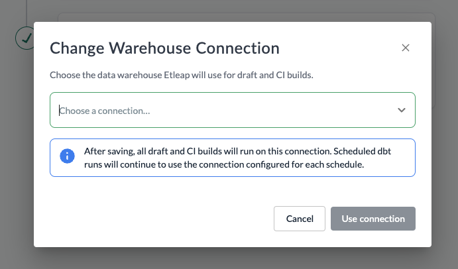Image resolution: width=458 pixels, height=269 pixels.
Task: Click the 'Change Warehouse Connection' dialog title
Action: pyautogui.click(x=164, y=48)
